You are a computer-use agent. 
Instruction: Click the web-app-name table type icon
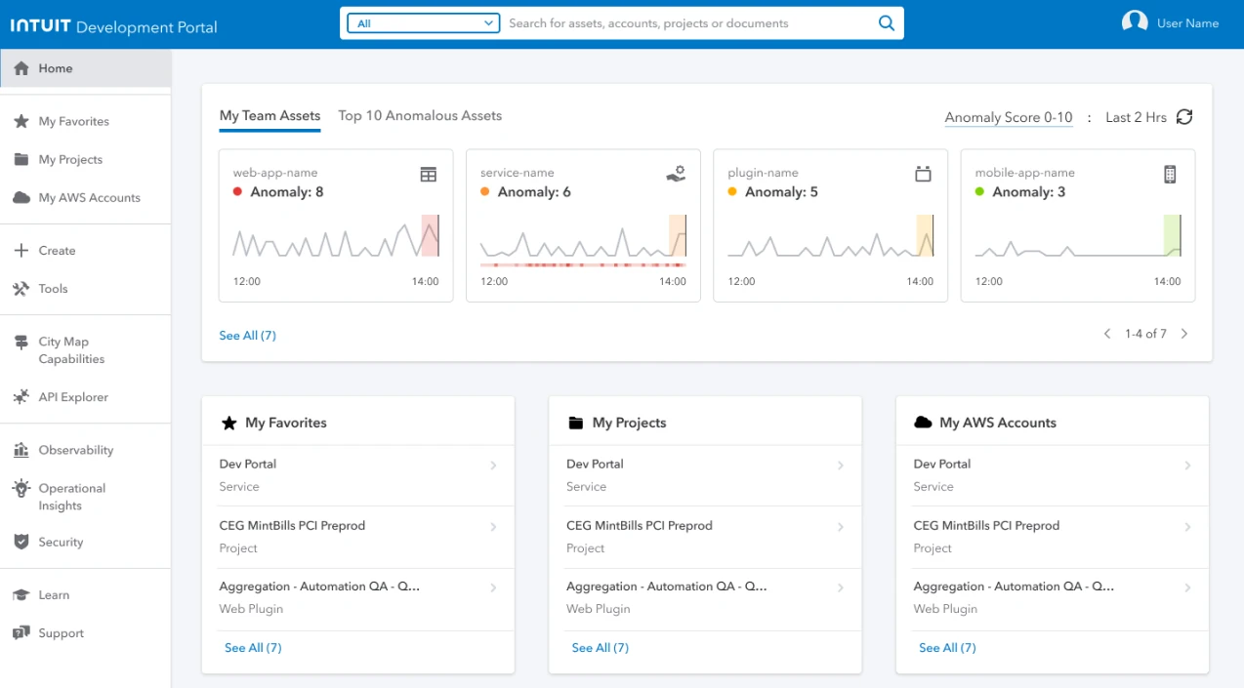click(429, 175)
